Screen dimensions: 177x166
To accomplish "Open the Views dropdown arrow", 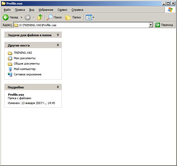I will (x=93, y=17).
